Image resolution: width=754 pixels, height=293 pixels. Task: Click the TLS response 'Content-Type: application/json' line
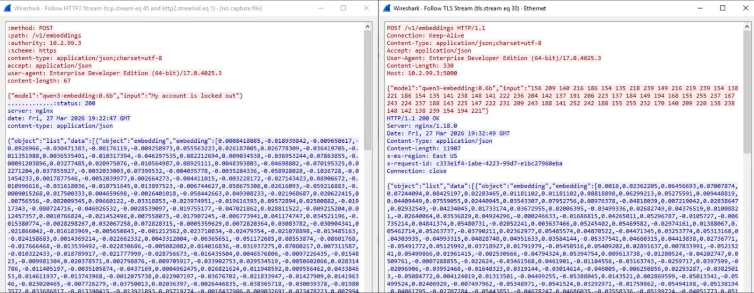pos(439,141)
